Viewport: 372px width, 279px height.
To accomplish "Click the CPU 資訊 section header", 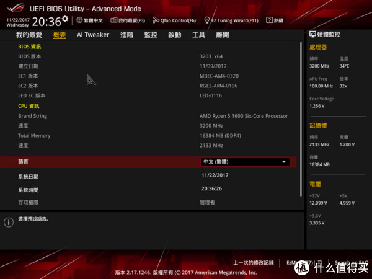I will tap(29, 106).
